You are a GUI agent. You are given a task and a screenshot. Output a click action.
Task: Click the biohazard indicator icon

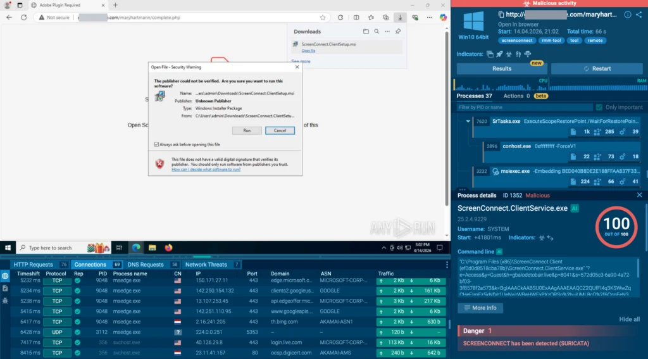coord(509,54)
